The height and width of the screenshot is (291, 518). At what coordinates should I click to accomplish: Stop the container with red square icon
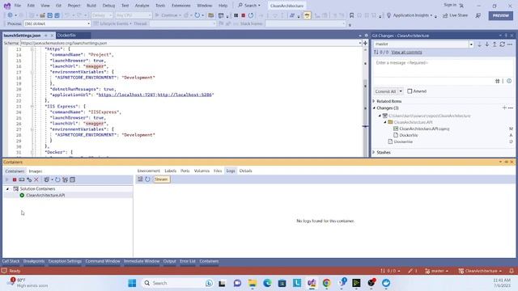(x=15, y=179)
